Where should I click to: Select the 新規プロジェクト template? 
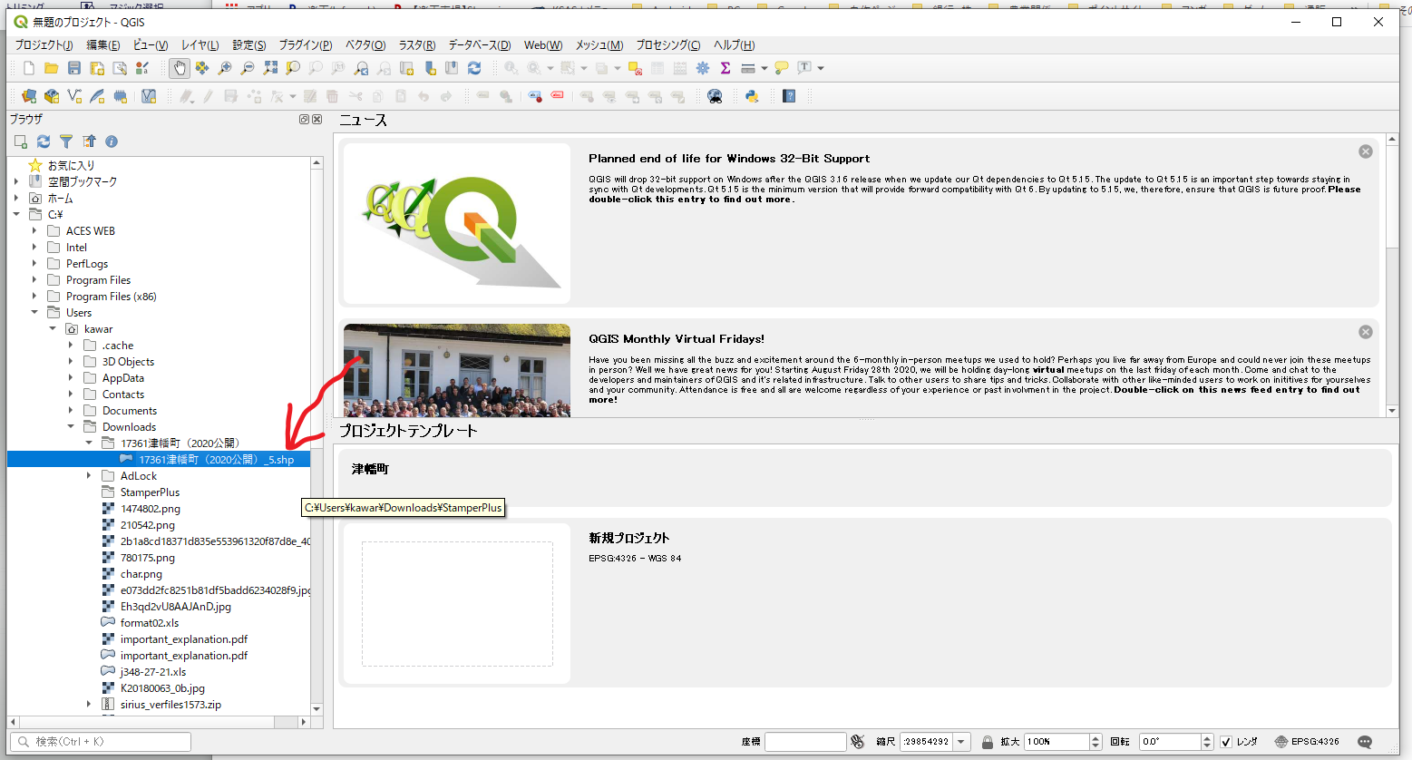864,603
